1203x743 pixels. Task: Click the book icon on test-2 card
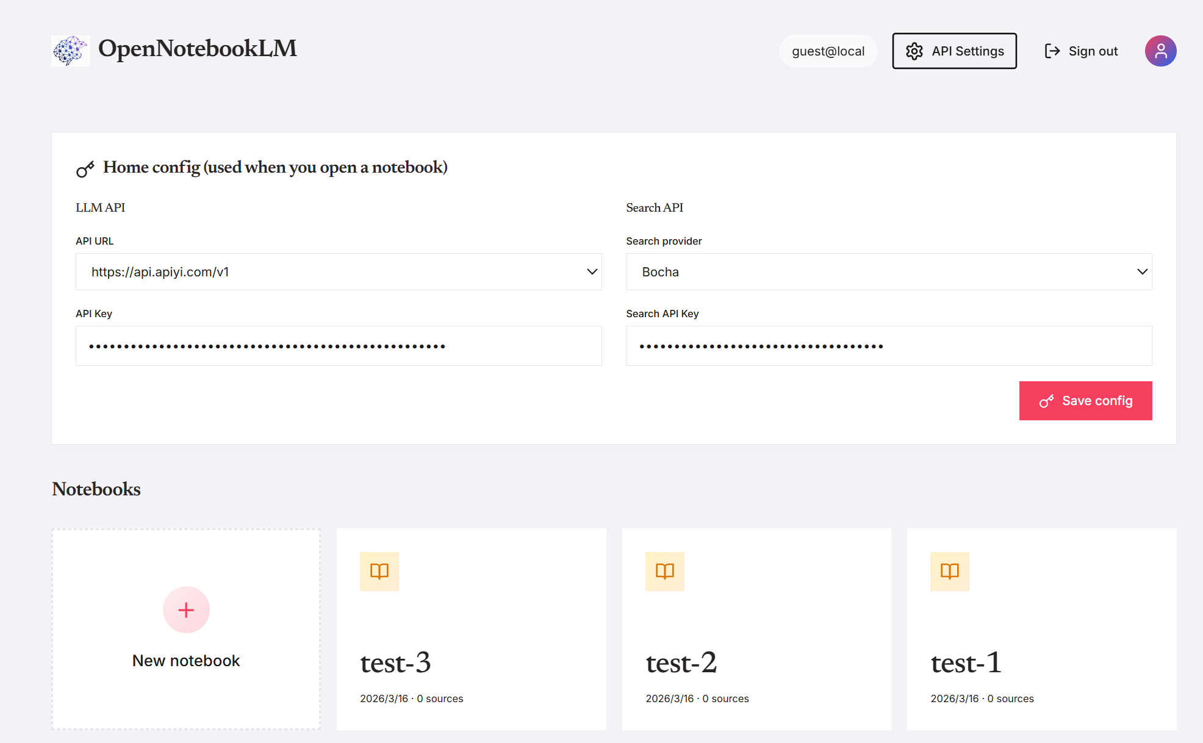pyautogui.click(x=665, y=572)
